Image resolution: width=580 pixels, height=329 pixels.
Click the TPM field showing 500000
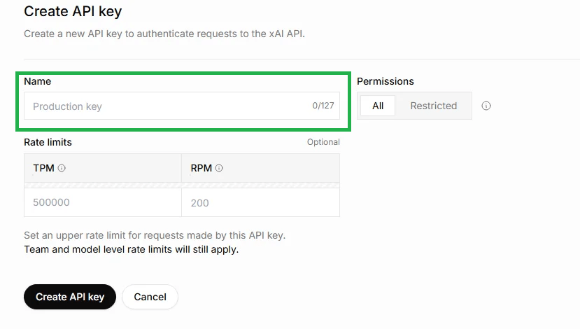pos(102,202)
